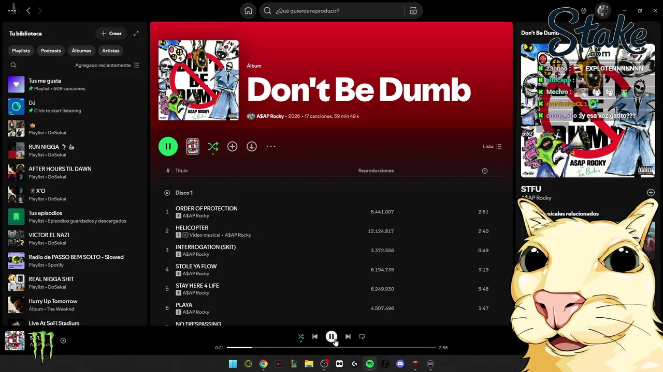Click the large Don't Be Dumb album cover

198,80
